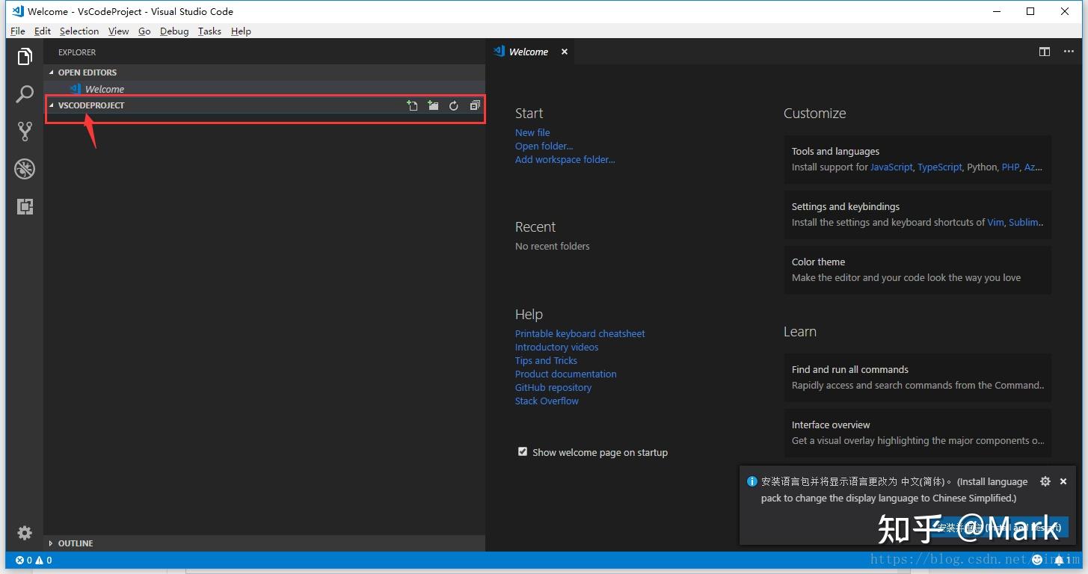
Task: Click Add workspace folder... link
Action: pyautogui.click(x=565, y=159)
